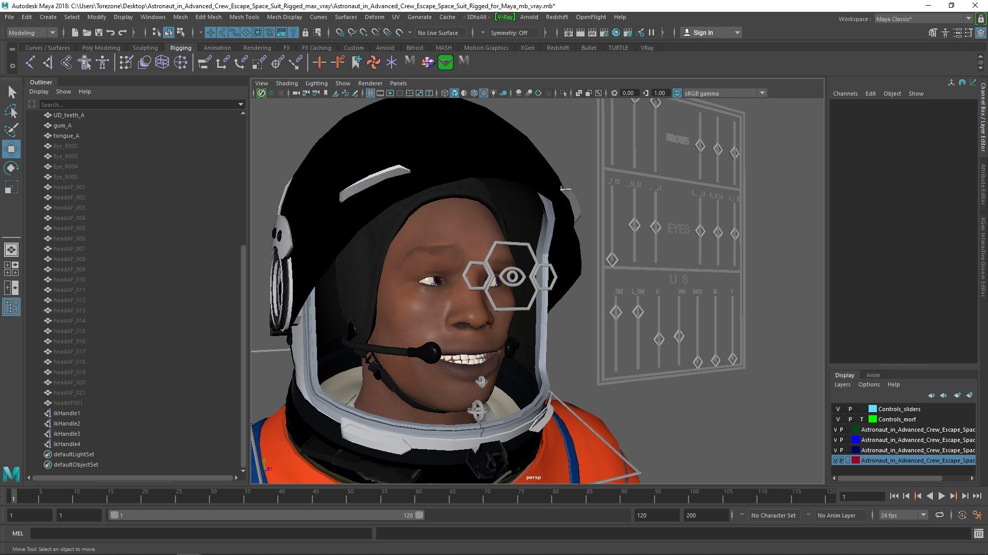The height and width of the screenshot is (555, 988).
Task: Click the cyan color swatch of Controls_sliders
Action: click(x=872, y=409)
